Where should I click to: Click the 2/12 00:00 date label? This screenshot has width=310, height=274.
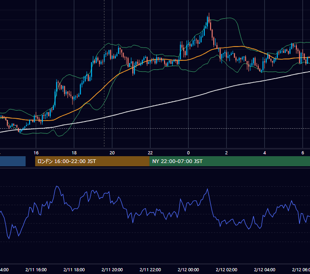coord(188,270)
